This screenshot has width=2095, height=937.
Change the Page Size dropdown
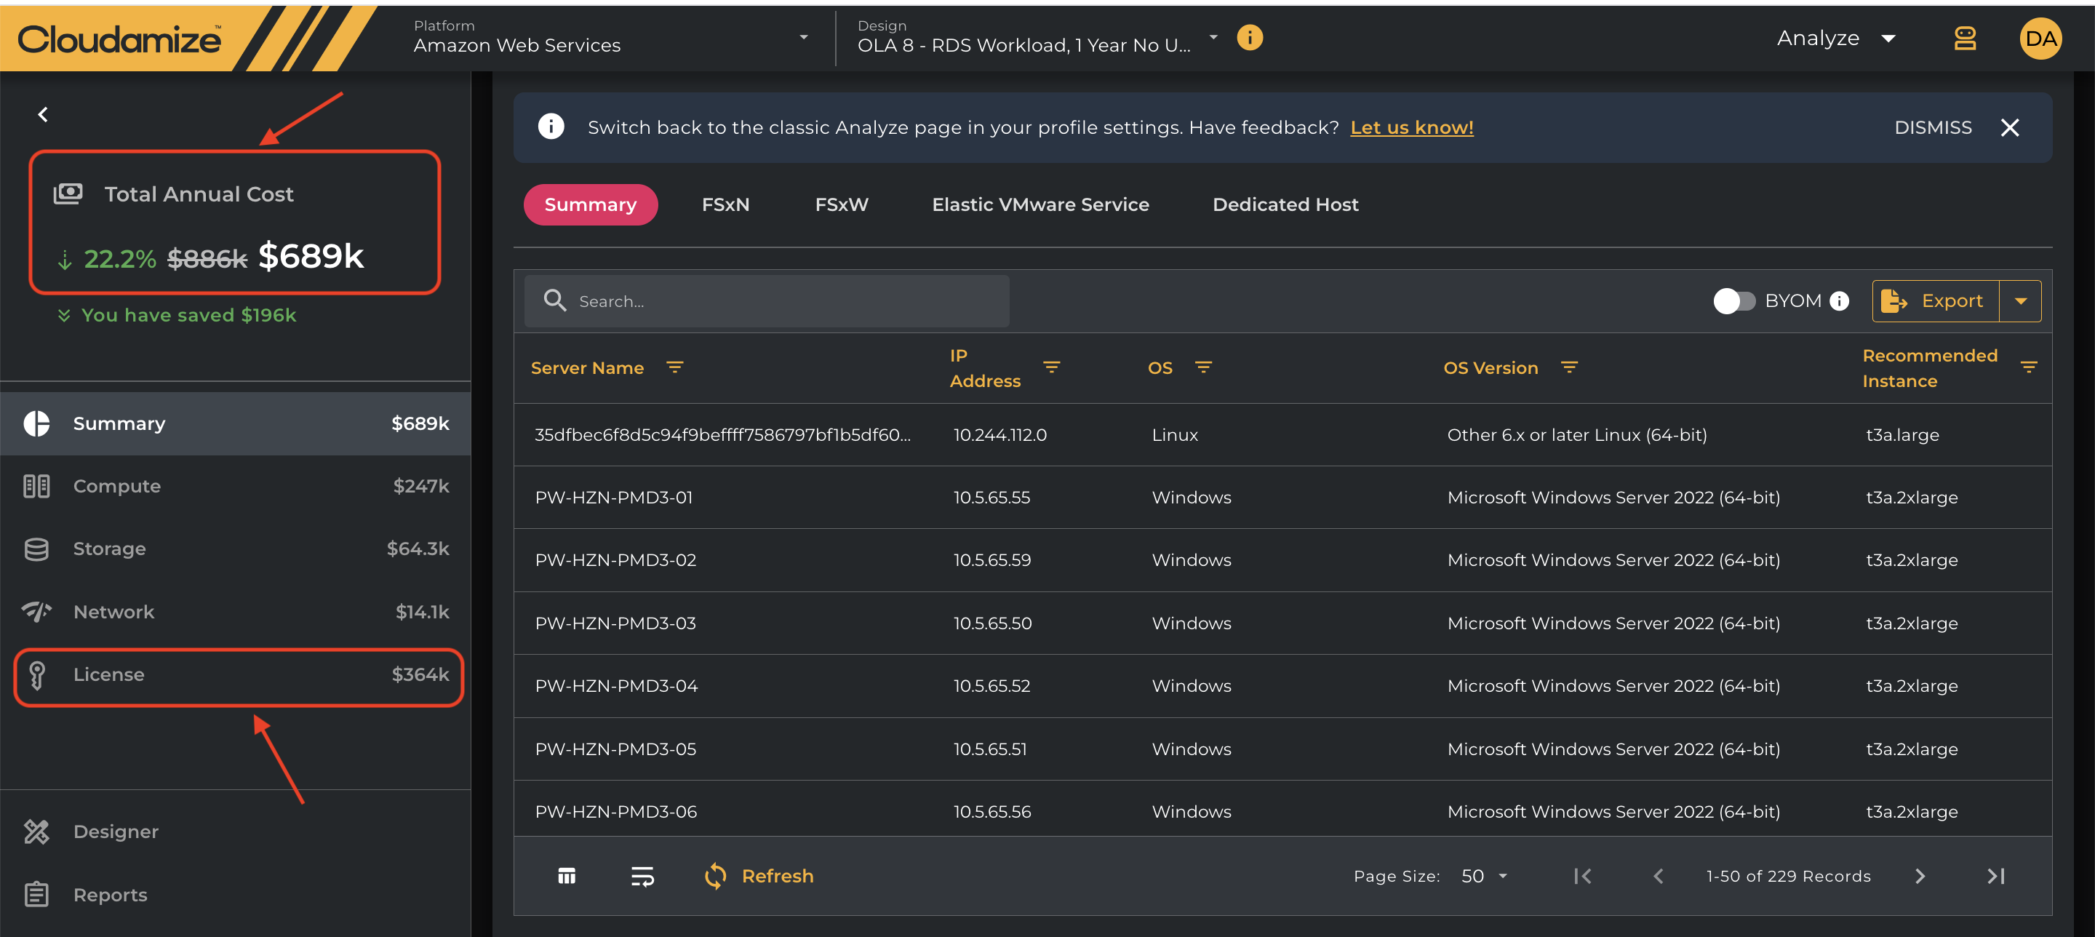coord(1485,875)
